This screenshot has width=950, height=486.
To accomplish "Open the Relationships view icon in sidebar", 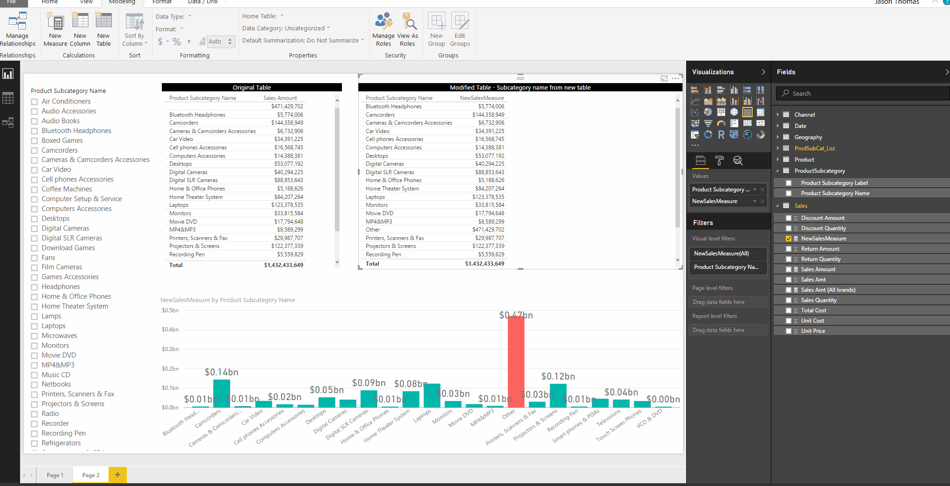I will [8, 123].
